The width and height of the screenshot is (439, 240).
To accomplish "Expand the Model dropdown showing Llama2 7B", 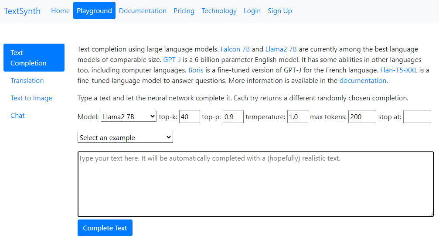I will pos(129,117).
